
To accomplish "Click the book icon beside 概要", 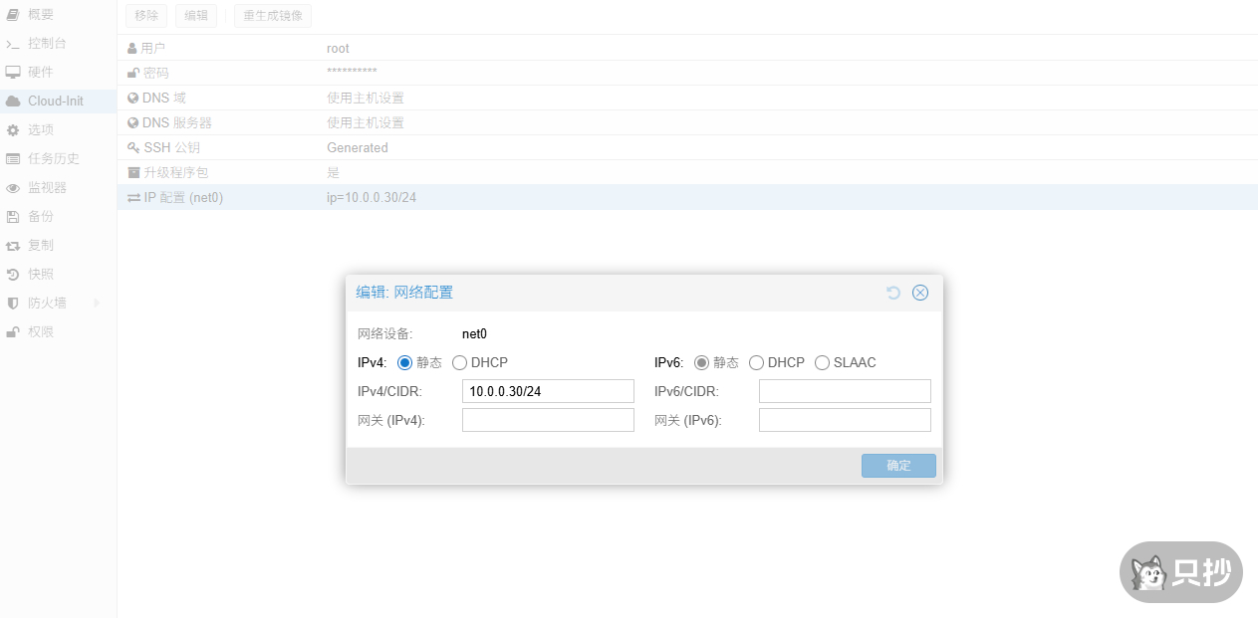I will (x=13, y=15).
